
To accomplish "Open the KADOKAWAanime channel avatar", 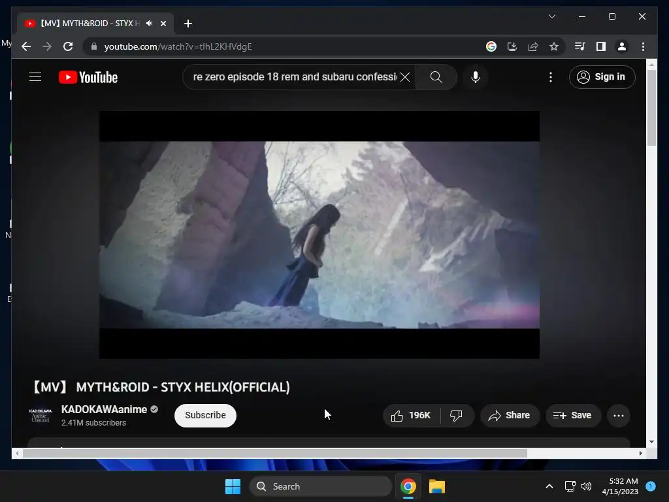I will click(41, 415).
